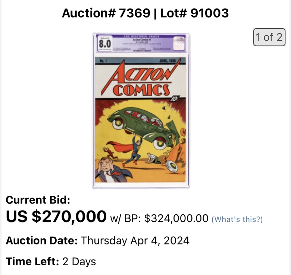
Task: Click the "Time Left:" label
Action: (32, 262)
